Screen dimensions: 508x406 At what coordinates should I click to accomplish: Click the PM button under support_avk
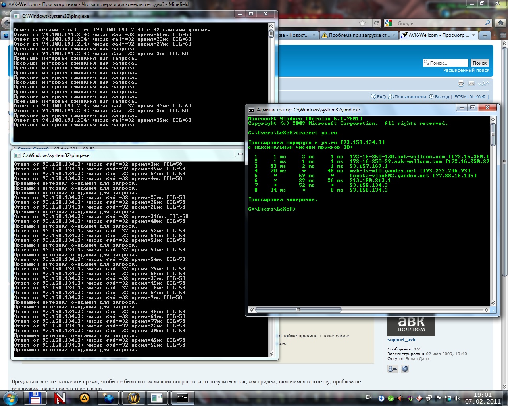pos(393,369)
